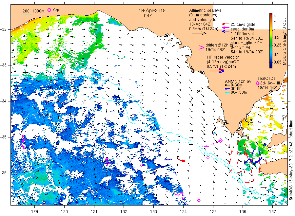Click the -34 latitude axis label

pos(4,101)
